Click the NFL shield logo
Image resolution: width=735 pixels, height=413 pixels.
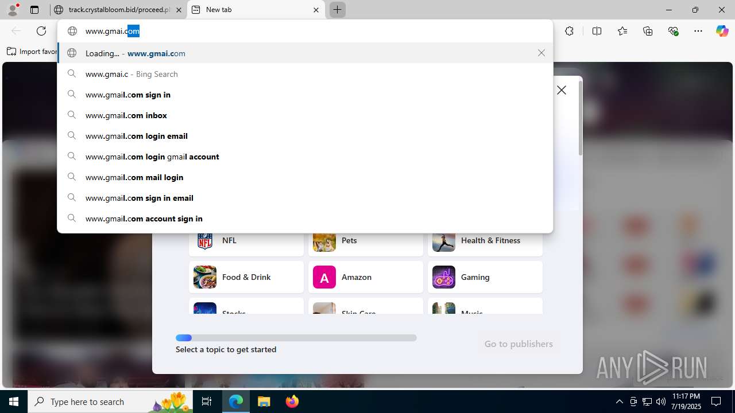[205, 241]
